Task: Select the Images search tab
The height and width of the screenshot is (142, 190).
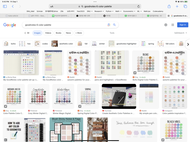Action: coord(37,33)
